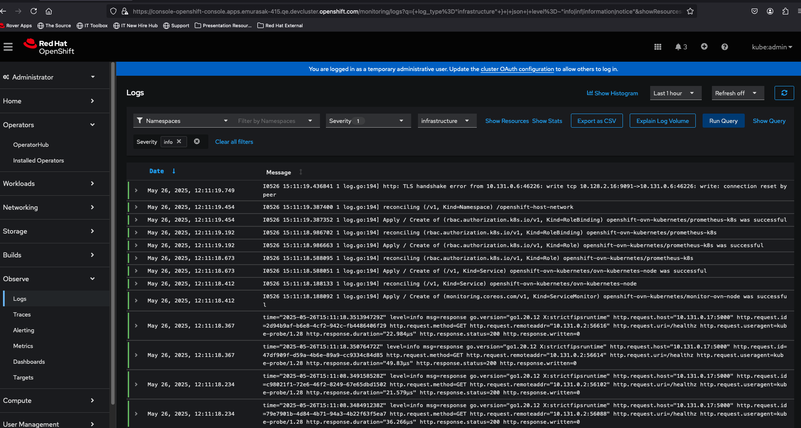801x428 pixels.
Task: Open the help question mark menu
Action: click(724, 47)
